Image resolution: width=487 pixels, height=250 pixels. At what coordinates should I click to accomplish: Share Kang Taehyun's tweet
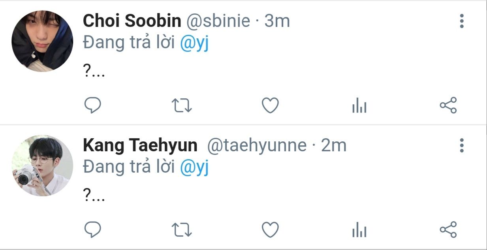(x=448, y=230)
